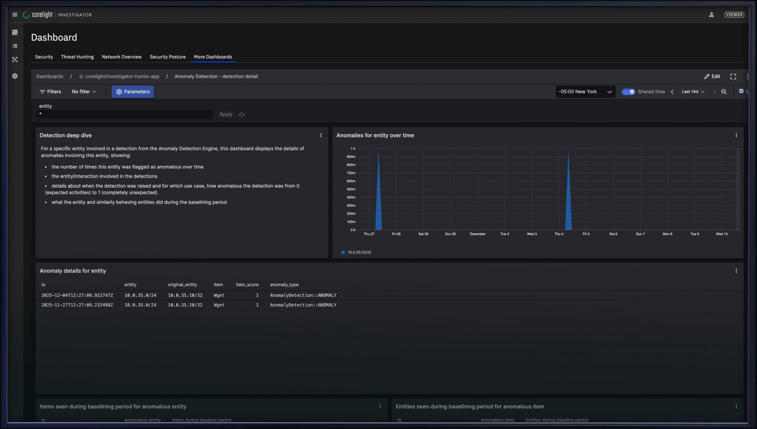Select the Threat Hunting tab
This screenshot has width=757, height=429.
click(77, 57)
